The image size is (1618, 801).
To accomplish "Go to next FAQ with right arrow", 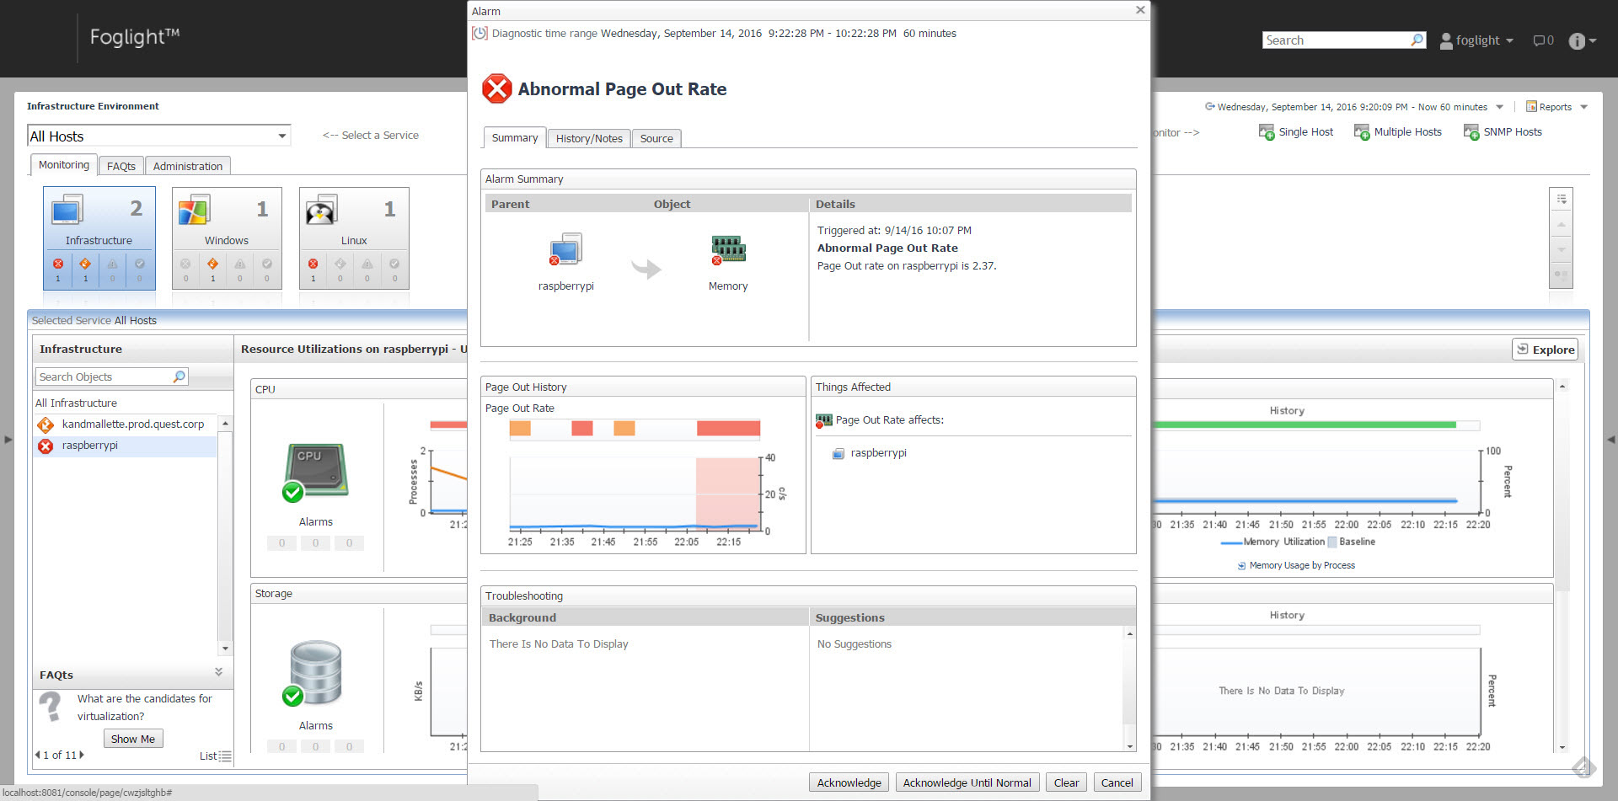I will tap(82, 755).
